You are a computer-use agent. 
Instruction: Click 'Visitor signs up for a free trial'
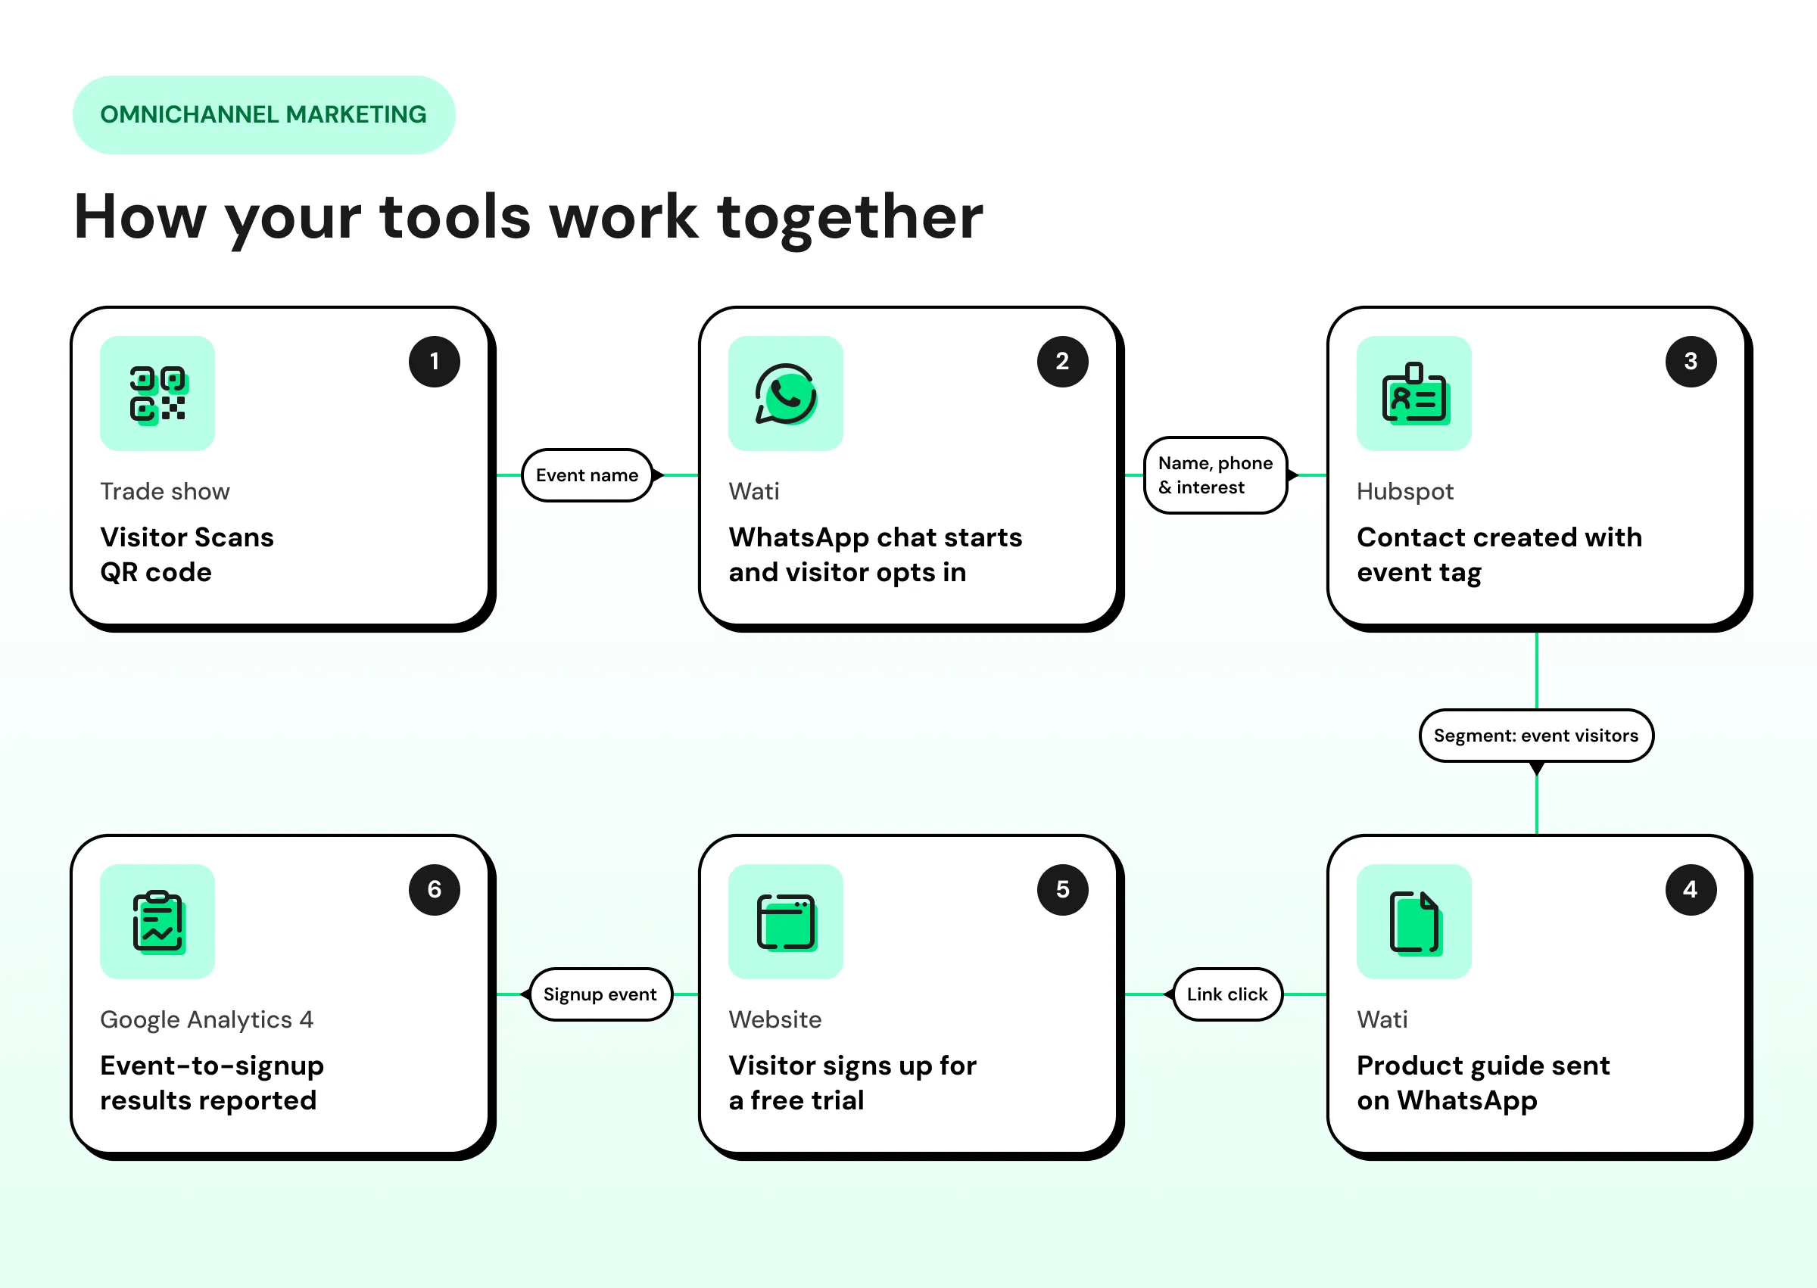pos(852,1084)
